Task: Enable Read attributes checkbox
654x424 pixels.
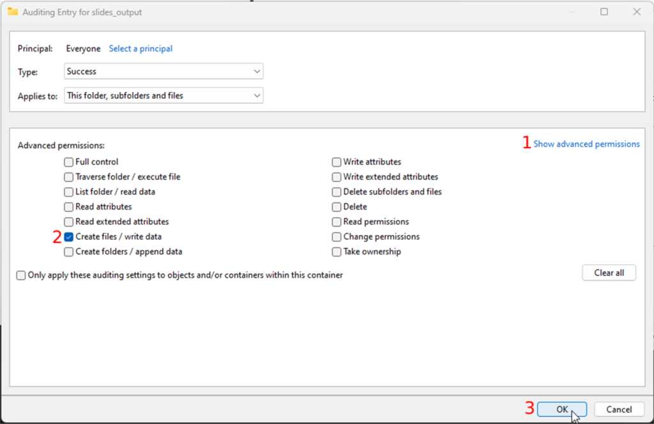Action: pyautogui.click(x=69, y=207)
